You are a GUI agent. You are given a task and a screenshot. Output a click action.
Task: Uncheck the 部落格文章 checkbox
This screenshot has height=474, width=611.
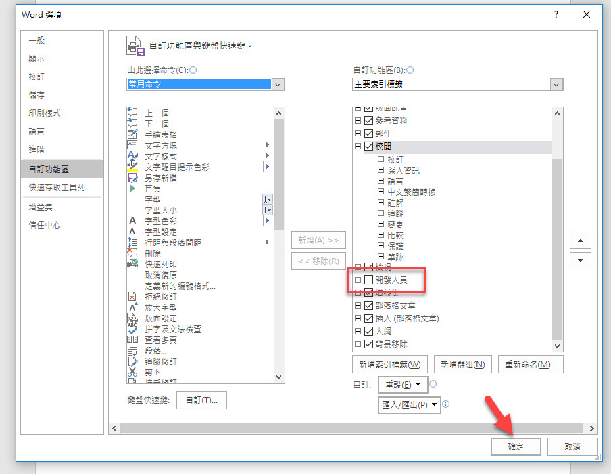click(x=368, y=305)
